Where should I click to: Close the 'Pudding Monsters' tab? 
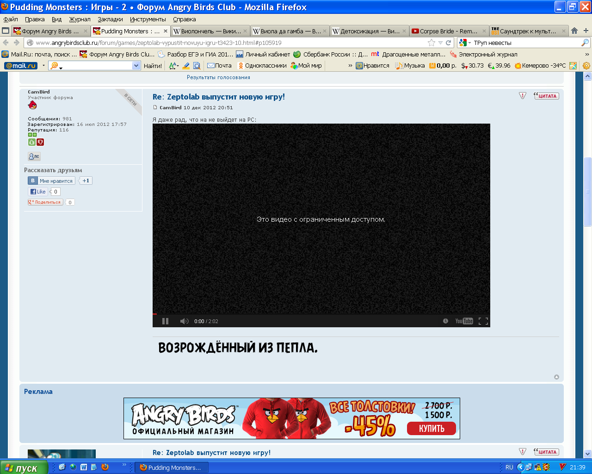pos(166,31)
